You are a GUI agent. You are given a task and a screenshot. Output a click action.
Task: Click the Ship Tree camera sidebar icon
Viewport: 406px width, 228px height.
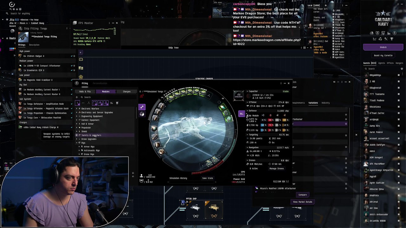[x=81, y=60]
